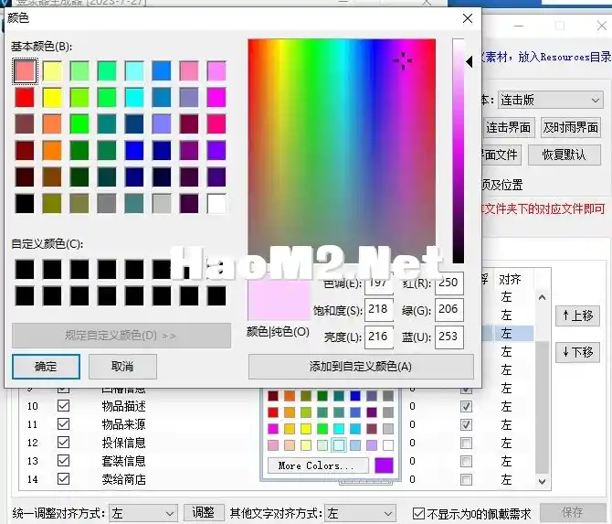
Task: Click scroll down arrow of list scrollbar
Action: tap(543, 481)
